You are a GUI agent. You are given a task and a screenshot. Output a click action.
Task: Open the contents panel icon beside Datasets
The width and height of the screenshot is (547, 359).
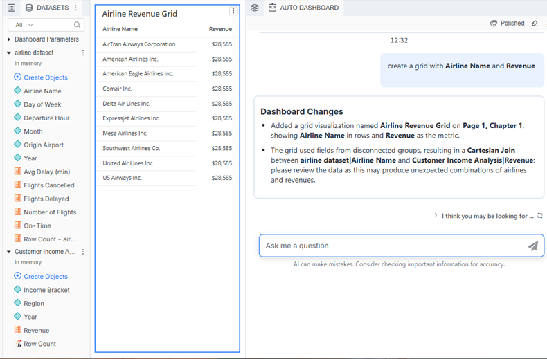11,8
